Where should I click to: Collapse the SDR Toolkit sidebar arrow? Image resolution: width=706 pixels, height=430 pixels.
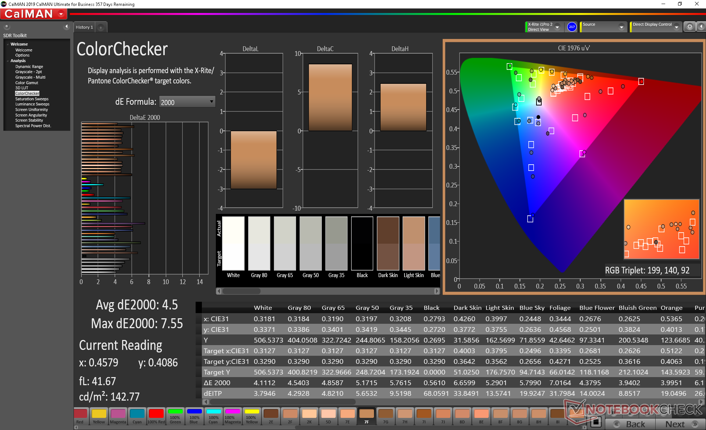(x=67, y=26)
